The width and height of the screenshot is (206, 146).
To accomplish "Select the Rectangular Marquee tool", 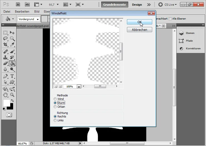I will [5, 32].
